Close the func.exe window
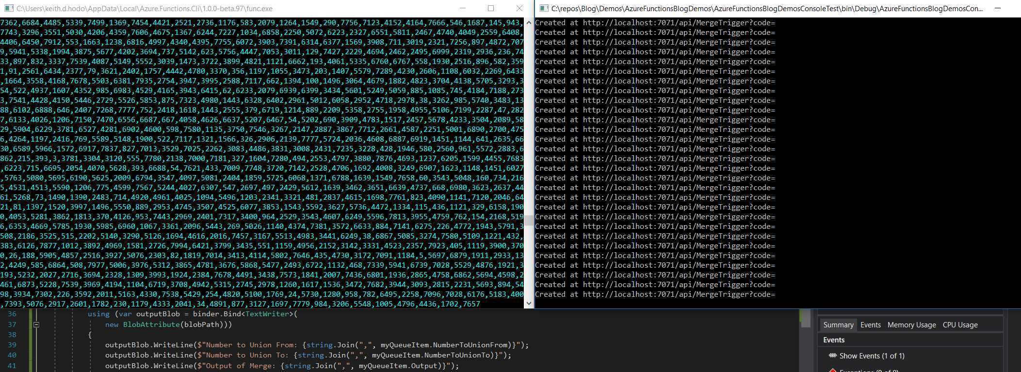Screen dimensions: 1021x372 519,8
